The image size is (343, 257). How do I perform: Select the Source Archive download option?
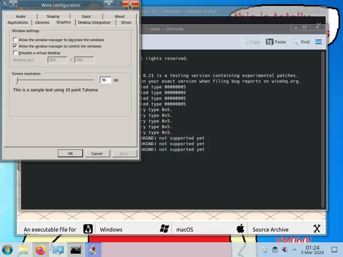point(286,229)
